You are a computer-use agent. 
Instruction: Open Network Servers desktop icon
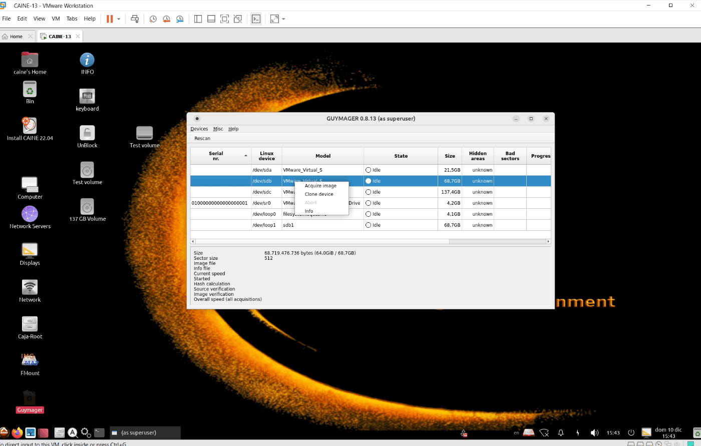click(x=30, y=217)
